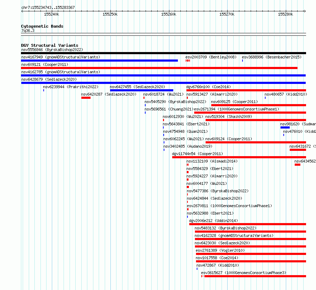Click nsv609125 (Cooper2011) label
Screen dimensions: 316x290
[234, 102]
